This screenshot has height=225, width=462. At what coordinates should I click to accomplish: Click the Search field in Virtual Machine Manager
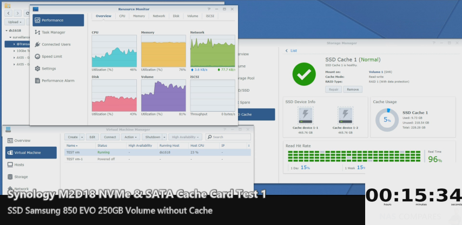tap(228, 137)
